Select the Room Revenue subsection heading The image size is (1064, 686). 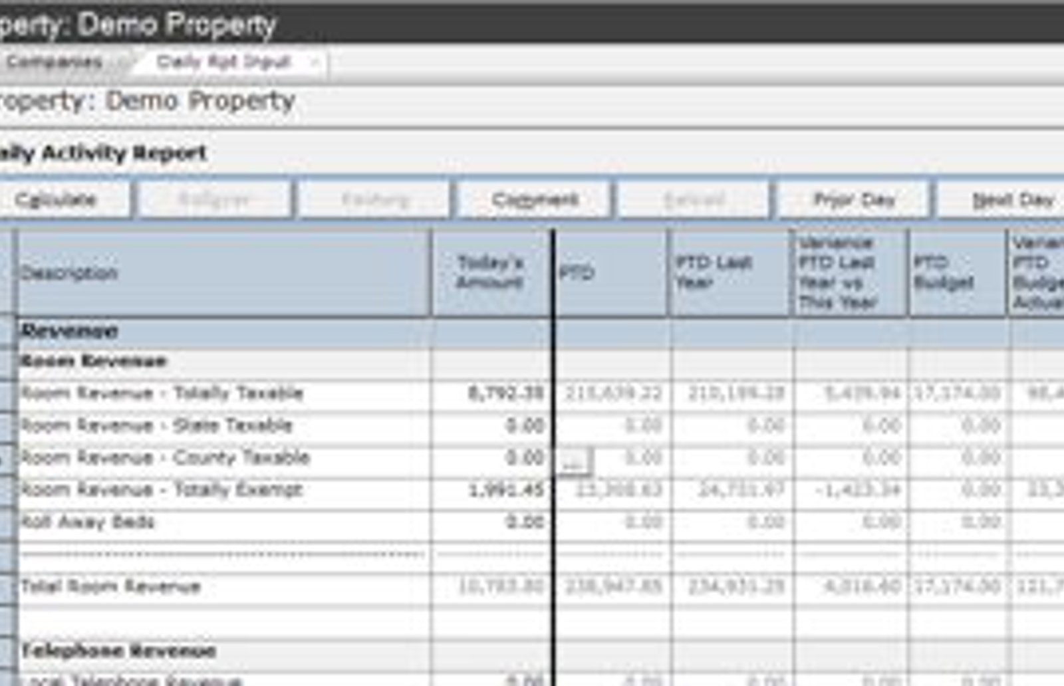[93, 362]
